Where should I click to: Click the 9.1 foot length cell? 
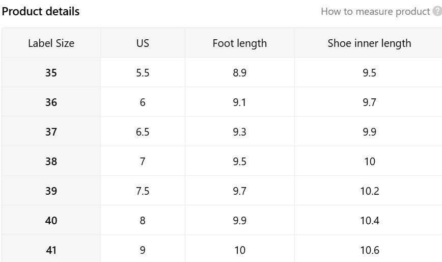[x=239, y=102]
